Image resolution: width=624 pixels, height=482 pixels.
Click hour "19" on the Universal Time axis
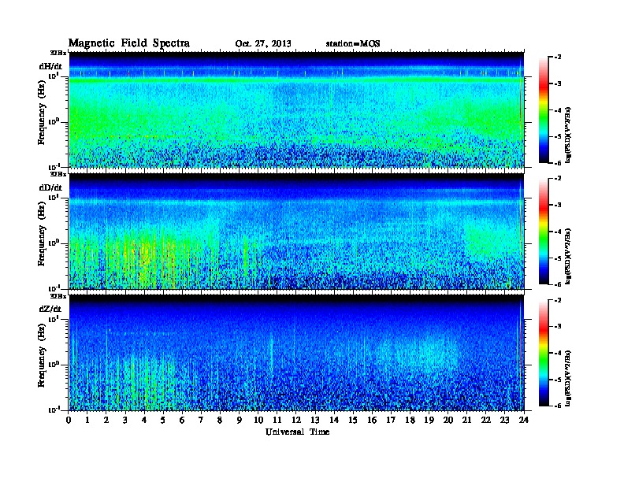point(429,421)
